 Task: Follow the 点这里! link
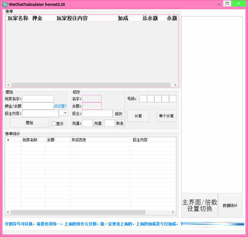[x=60, y=106]
